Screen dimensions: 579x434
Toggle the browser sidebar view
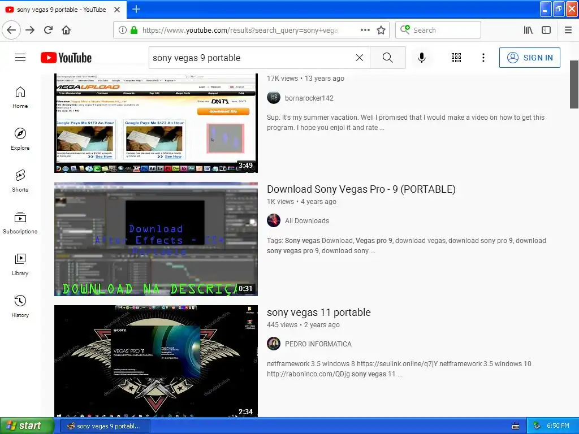[546, 30]
